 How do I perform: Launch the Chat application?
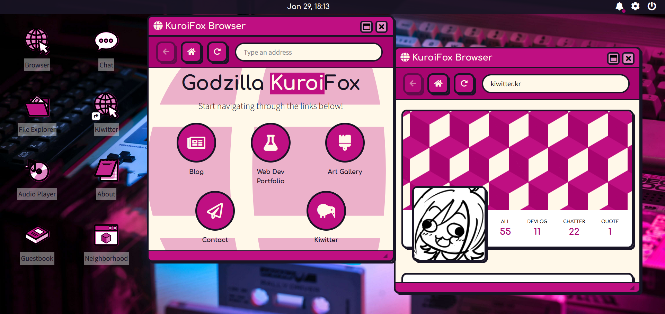(106, 41)
